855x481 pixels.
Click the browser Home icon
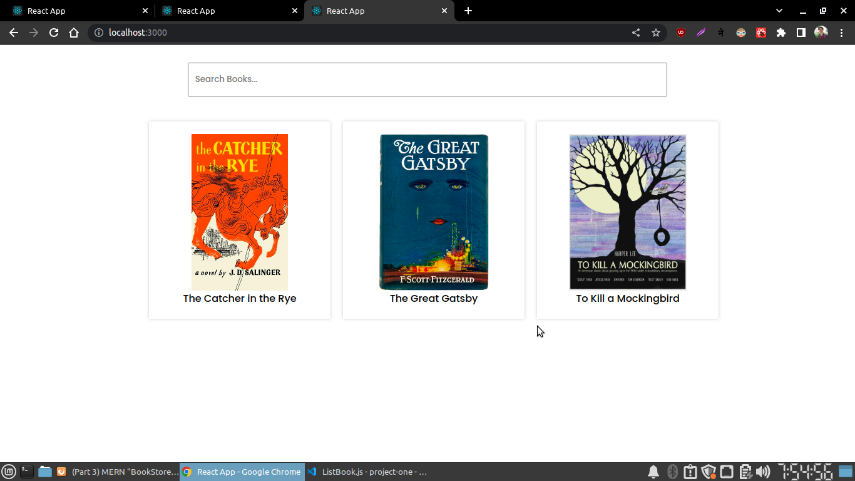(74, 33)
